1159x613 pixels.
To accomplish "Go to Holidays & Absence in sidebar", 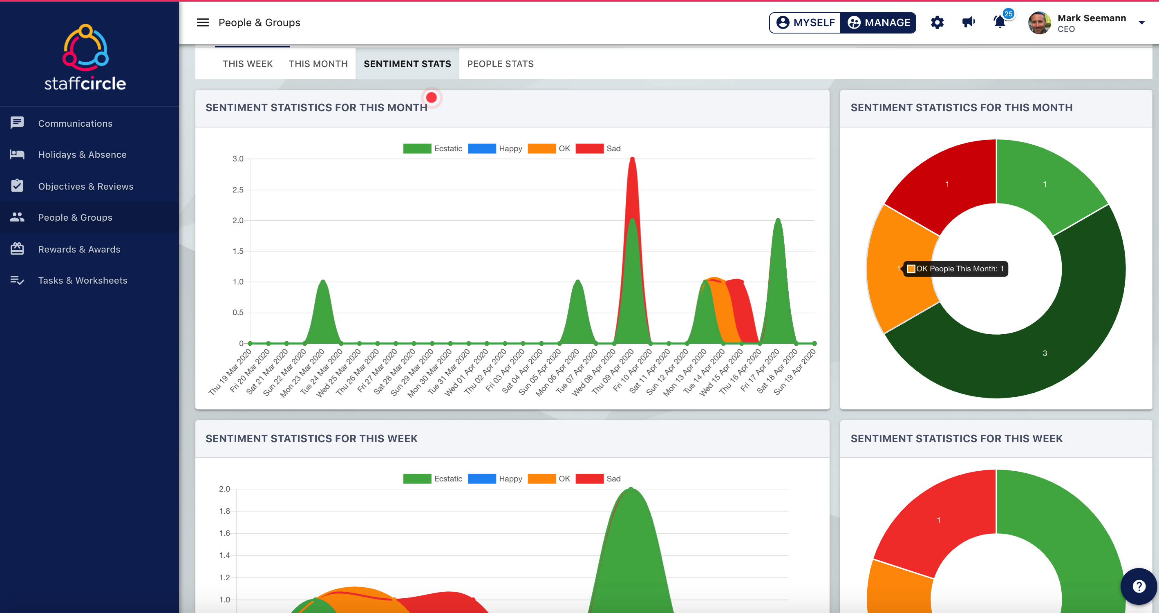I will [89, 154].
